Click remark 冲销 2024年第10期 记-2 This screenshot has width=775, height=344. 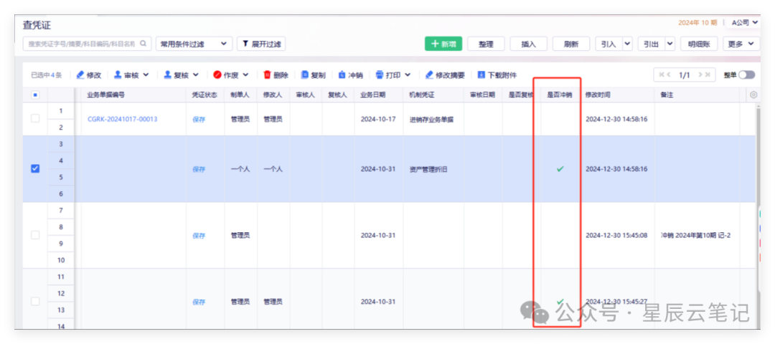pos(696,235)
